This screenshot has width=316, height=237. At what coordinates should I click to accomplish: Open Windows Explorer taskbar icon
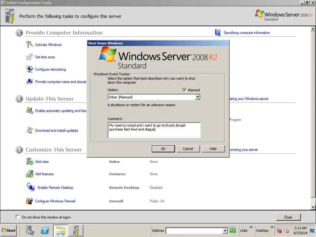click(x=60, y=231)
